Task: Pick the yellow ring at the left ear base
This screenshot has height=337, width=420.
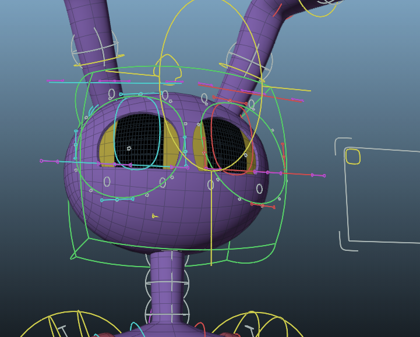Action: tap(99, 61)
